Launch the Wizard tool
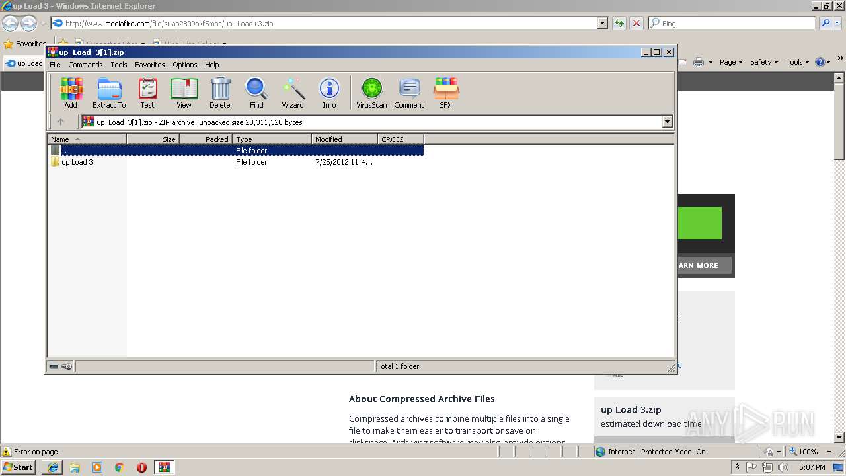Viewport: 846px width, 476px height. pos(293,93)
